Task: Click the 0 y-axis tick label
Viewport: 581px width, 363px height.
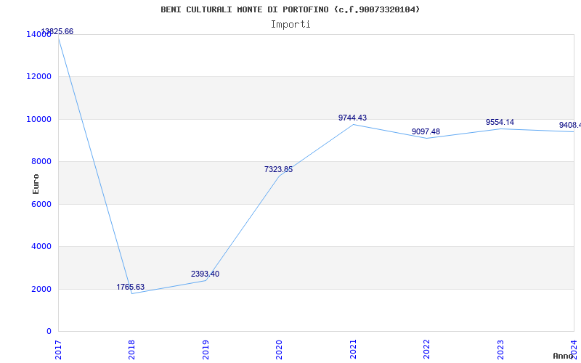Action: (x=49, y=331)
